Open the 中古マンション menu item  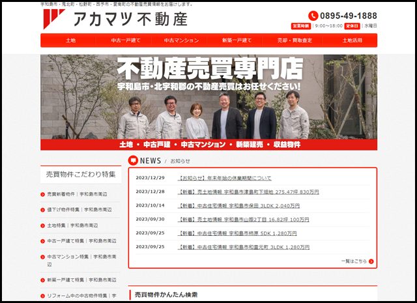click(x=181, y=40)
